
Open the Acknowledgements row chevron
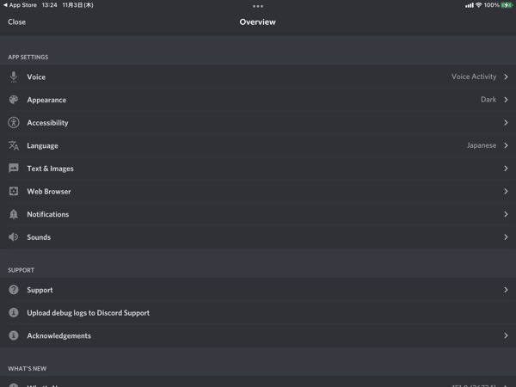507,335
